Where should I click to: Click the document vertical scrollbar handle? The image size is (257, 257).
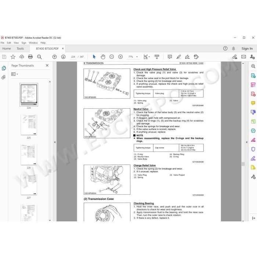tap(243, 164)
